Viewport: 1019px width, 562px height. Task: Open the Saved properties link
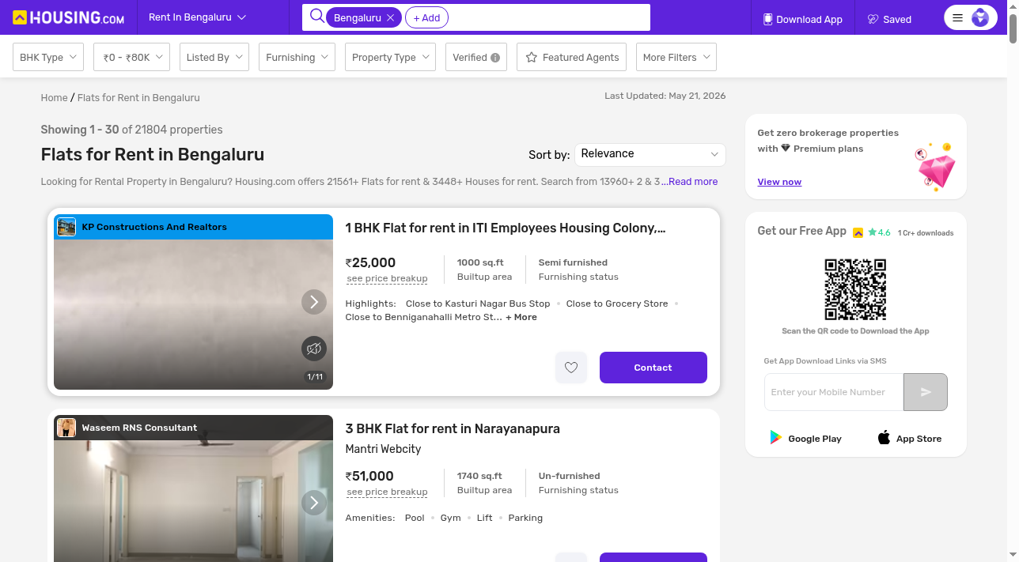click(889, 19)
